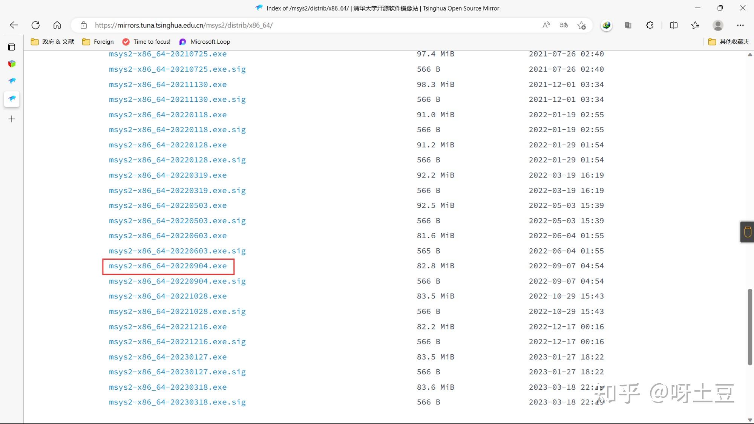The width and height of the screenshot is (754, 424).
Task: Click the browser back arrow
Action: [14, 25]
